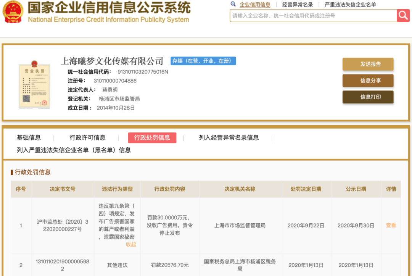412x276 pixels.
Task: Select registration number 310110000704886
Action: [x=115, y=81]
